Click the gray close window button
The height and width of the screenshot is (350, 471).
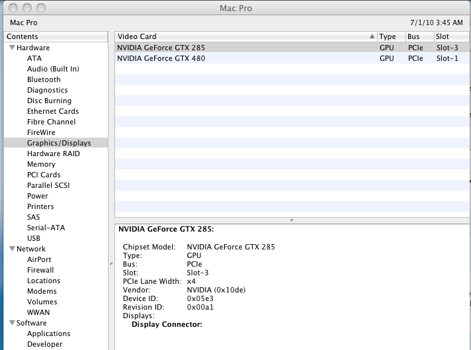(x=13, y=8)
